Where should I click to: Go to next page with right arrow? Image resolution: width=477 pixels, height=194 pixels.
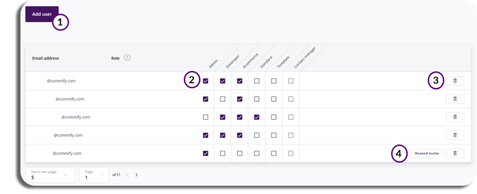click(136, 175)
